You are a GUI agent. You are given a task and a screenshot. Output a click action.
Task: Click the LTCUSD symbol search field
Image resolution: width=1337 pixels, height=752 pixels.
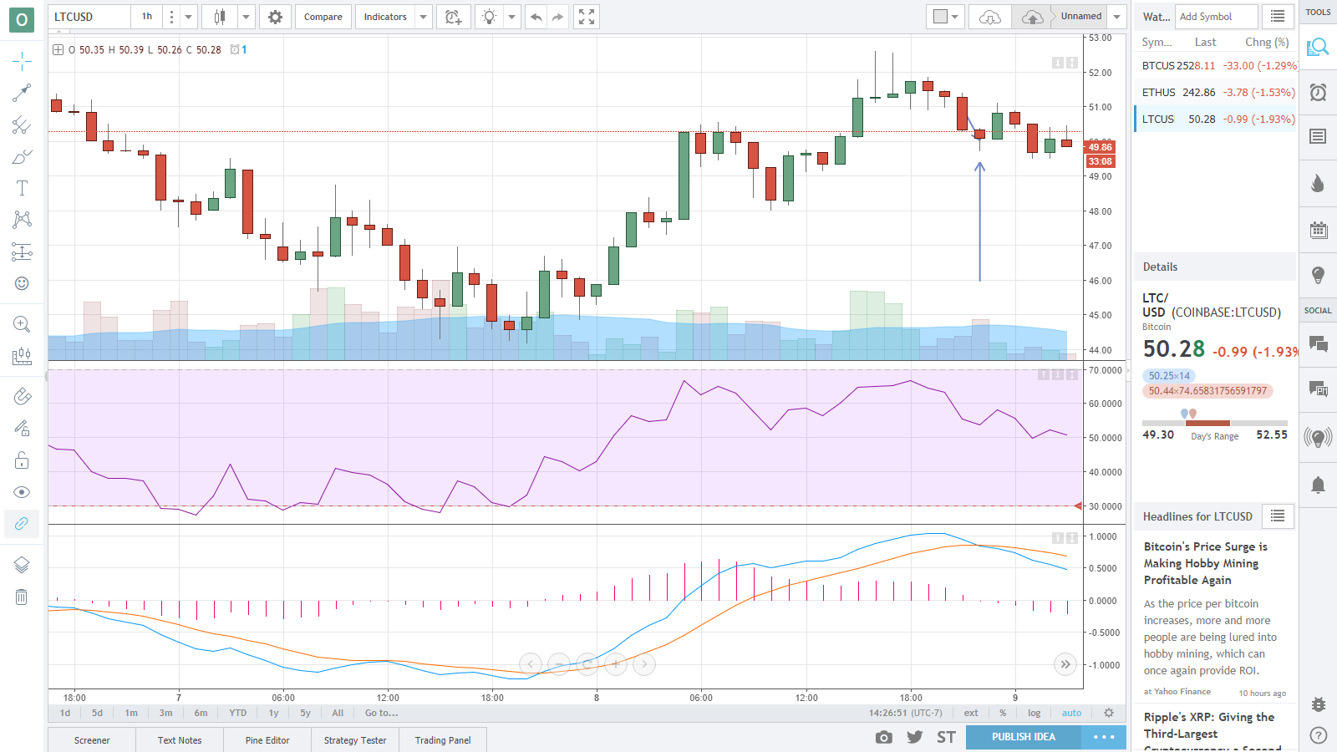[89, 17]
